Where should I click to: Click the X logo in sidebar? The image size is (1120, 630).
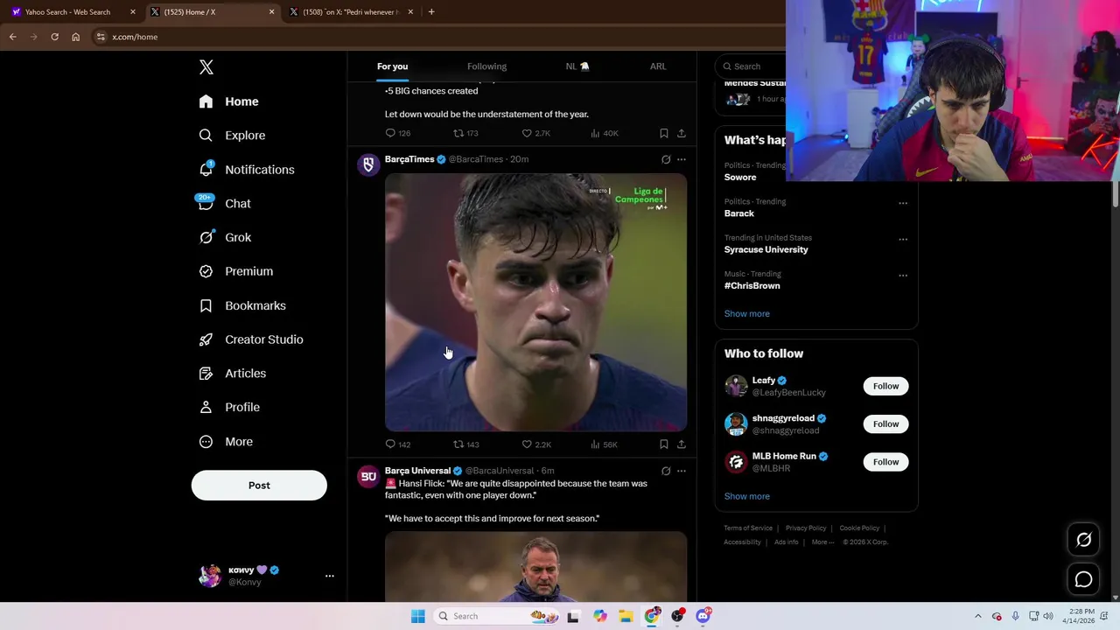[x=206, y=67]
